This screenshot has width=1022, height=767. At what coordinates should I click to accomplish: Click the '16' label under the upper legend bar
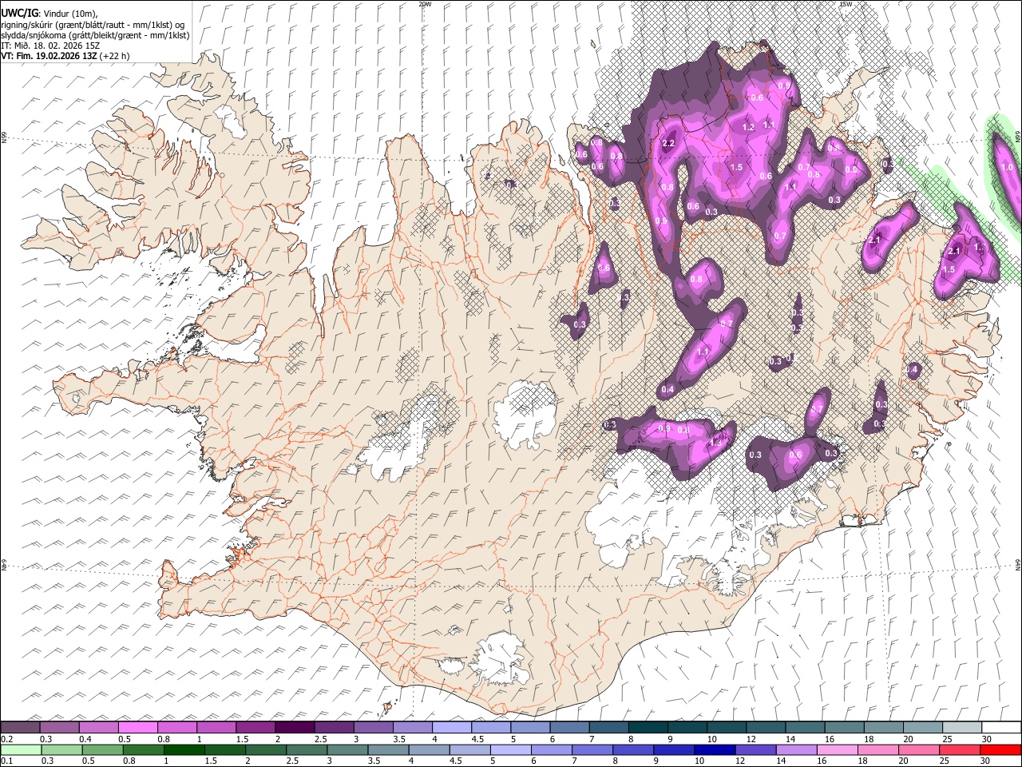[830, 739]
